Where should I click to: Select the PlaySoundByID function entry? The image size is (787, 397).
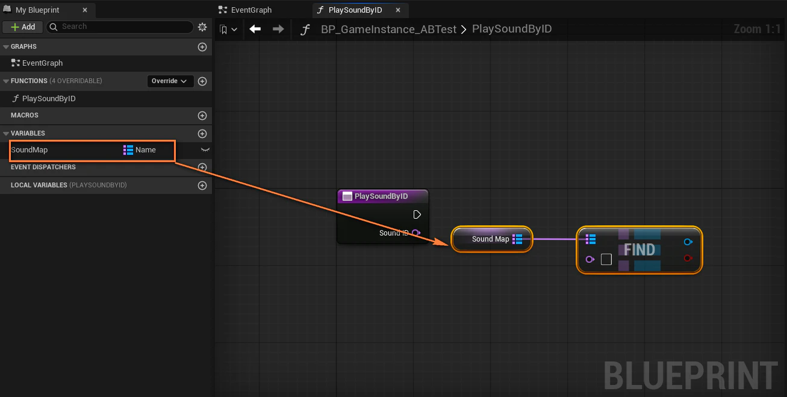pyautogui.click(x=48, y=98)
